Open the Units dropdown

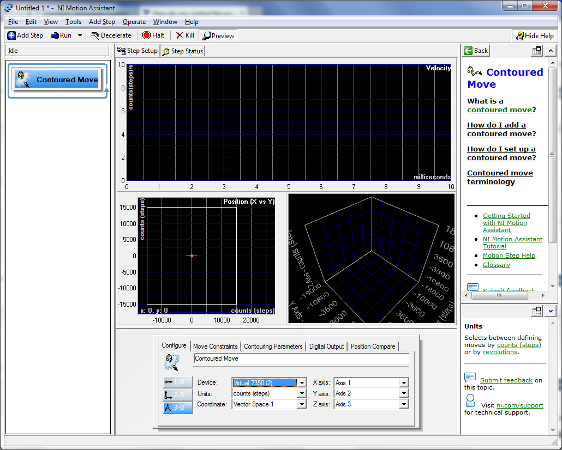tap(302, 393)
